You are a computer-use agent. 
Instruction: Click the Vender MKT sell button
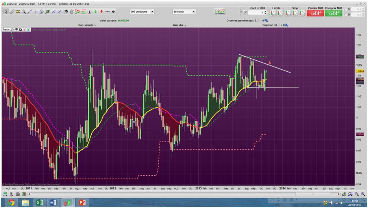(x=315, y=13)
